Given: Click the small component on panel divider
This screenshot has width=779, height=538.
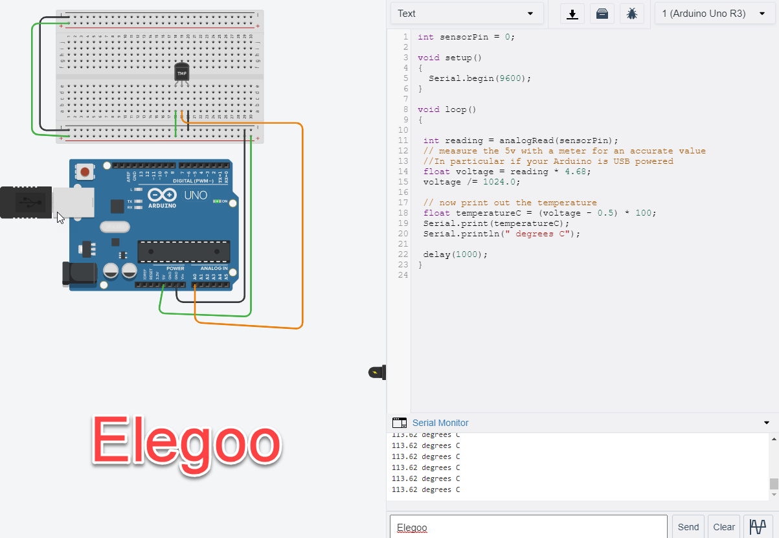Looking at the screenshot, I should tap(376, 372).
